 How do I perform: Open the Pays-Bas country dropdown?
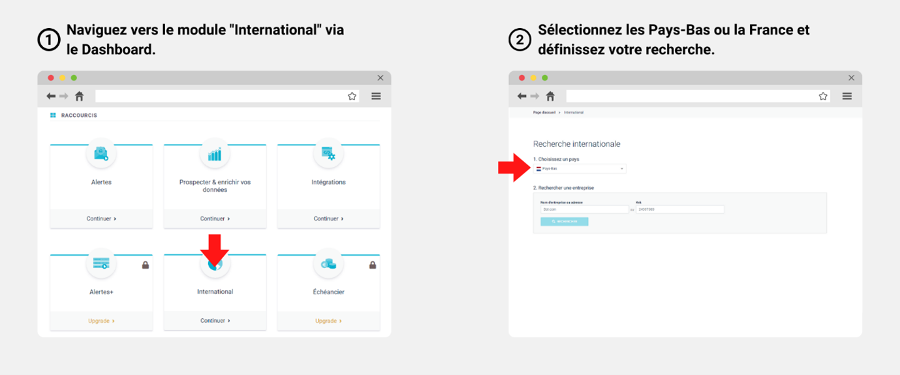pos(580,169)
